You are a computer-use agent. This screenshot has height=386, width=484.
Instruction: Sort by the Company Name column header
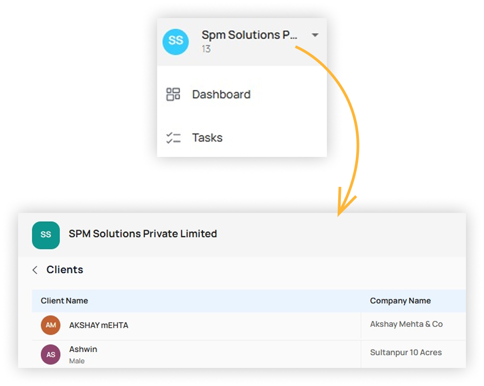(x=400, y=301)
